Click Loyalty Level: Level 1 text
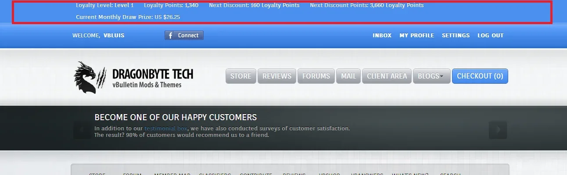Viewport: 567px width, 175px height. pos(105,5)
